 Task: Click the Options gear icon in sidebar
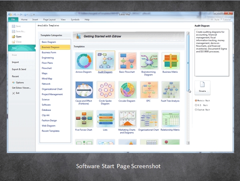[14, 83]
